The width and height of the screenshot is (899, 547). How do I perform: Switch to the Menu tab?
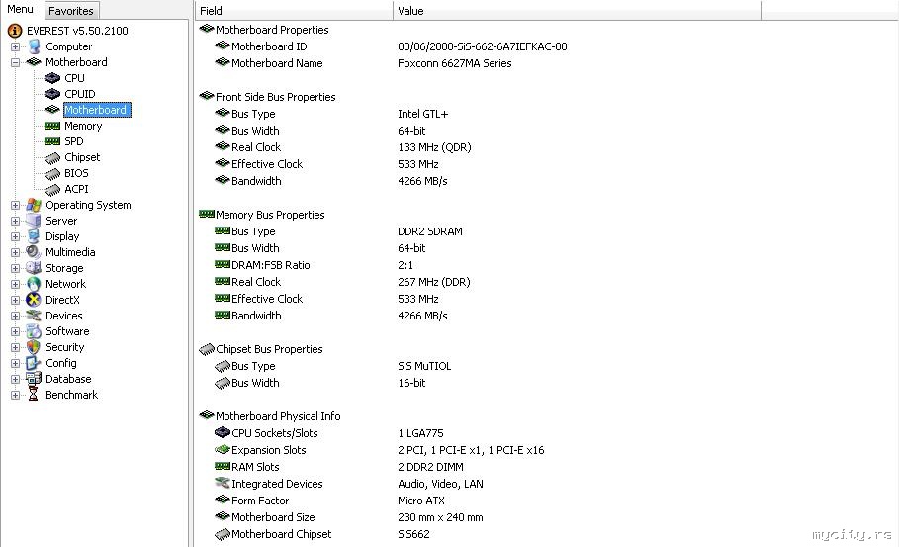click(20, 10)
